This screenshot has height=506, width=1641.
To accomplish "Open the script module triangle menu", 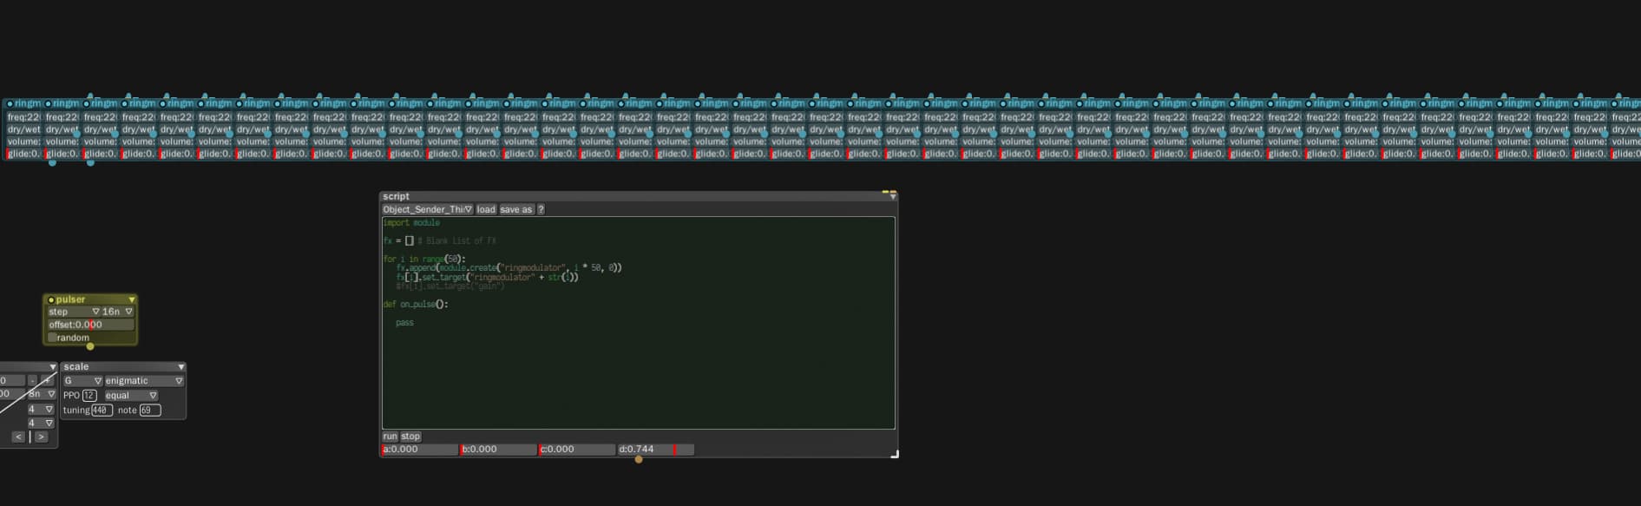I will click(x=892, y=197).
